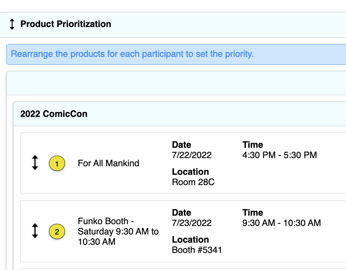346x270 pixels.
Task: Click the date 7/22/2022
Action: coord(192,155)
